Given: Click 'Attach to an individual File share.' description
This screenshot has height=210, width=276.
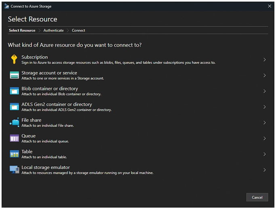Looking at the screenshot, I should 48,126.
